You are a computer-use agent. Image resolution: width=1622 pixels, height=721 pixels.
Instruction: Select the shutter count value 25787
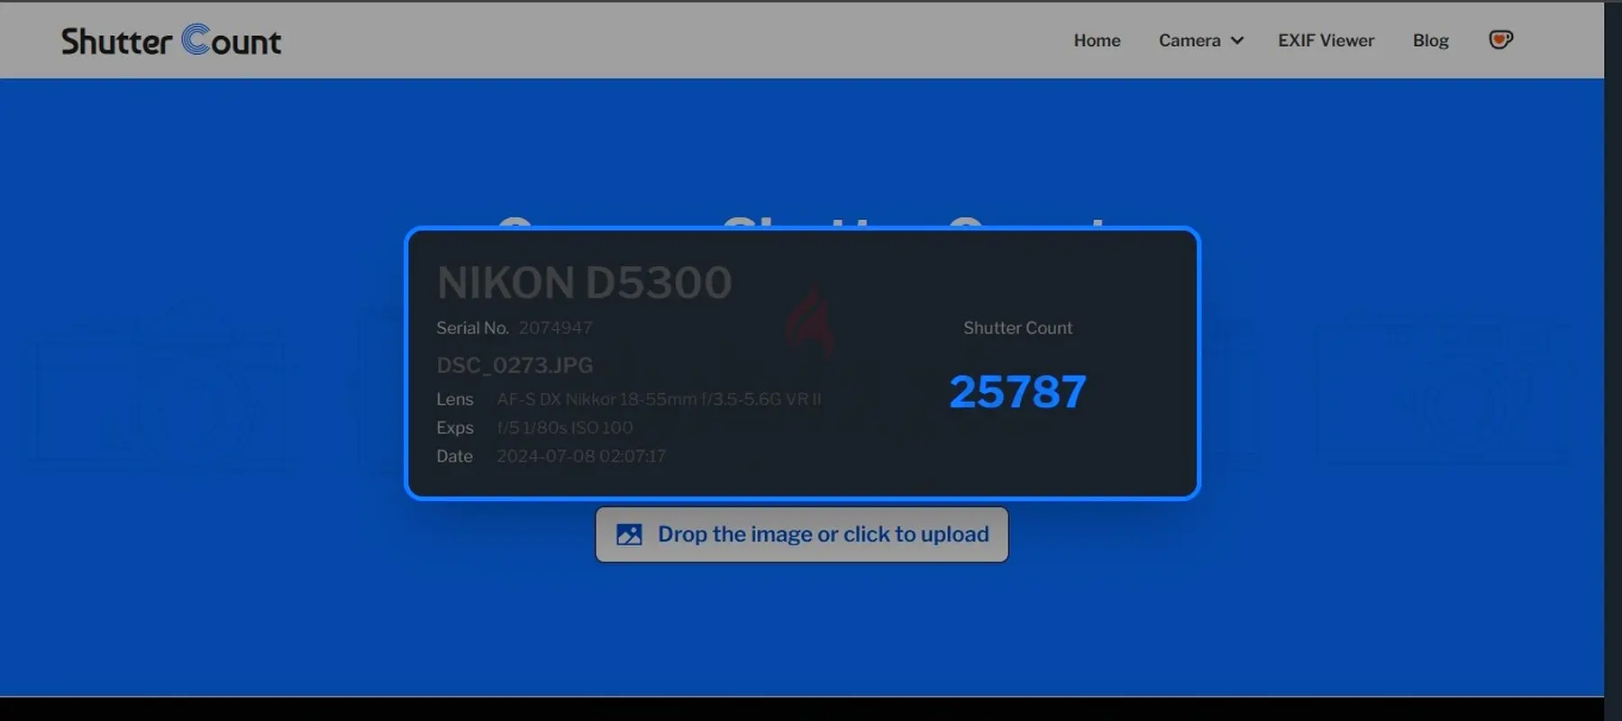pos(1017,392)
